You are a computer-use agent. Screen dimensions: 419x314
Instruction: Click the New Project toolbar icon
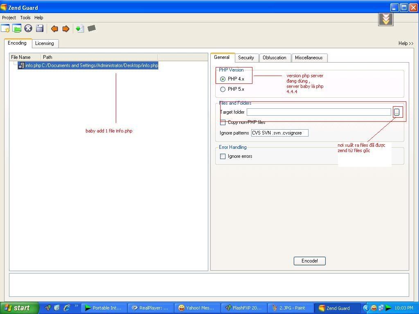click(5, 28)
